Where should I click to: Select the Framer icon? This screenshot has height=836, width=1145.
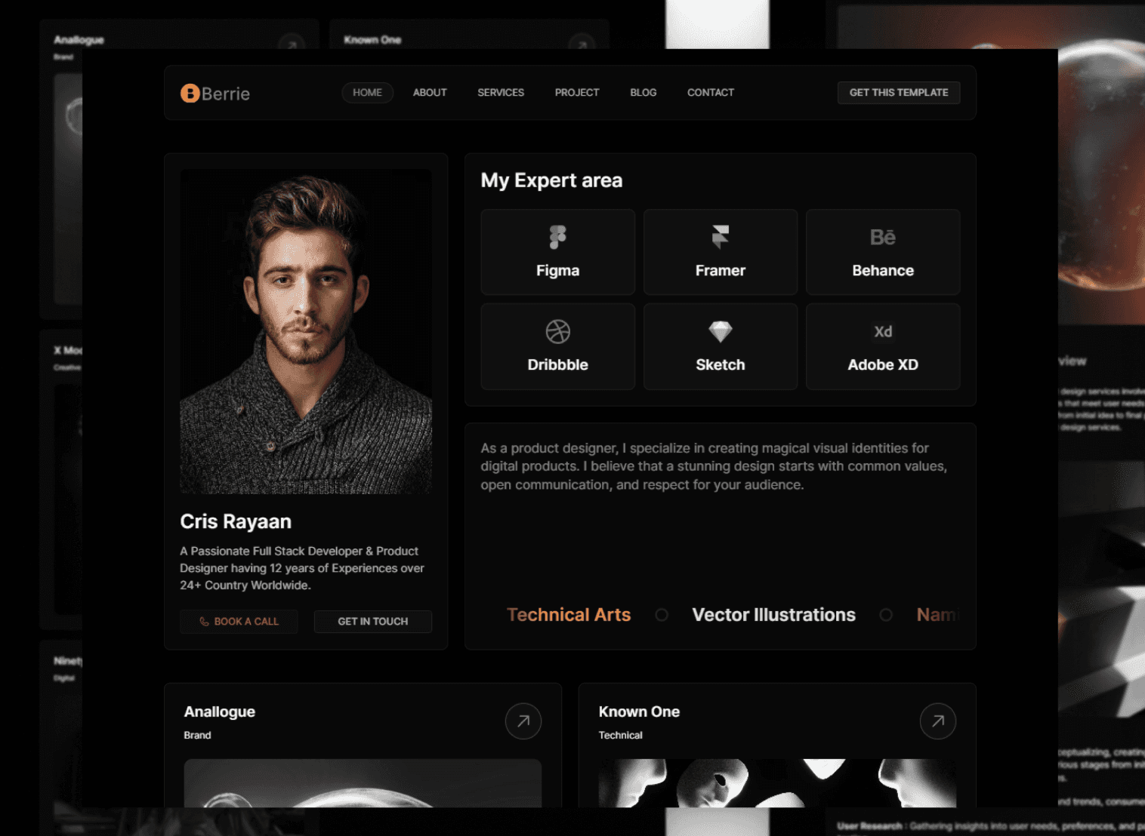pos(721,237)
